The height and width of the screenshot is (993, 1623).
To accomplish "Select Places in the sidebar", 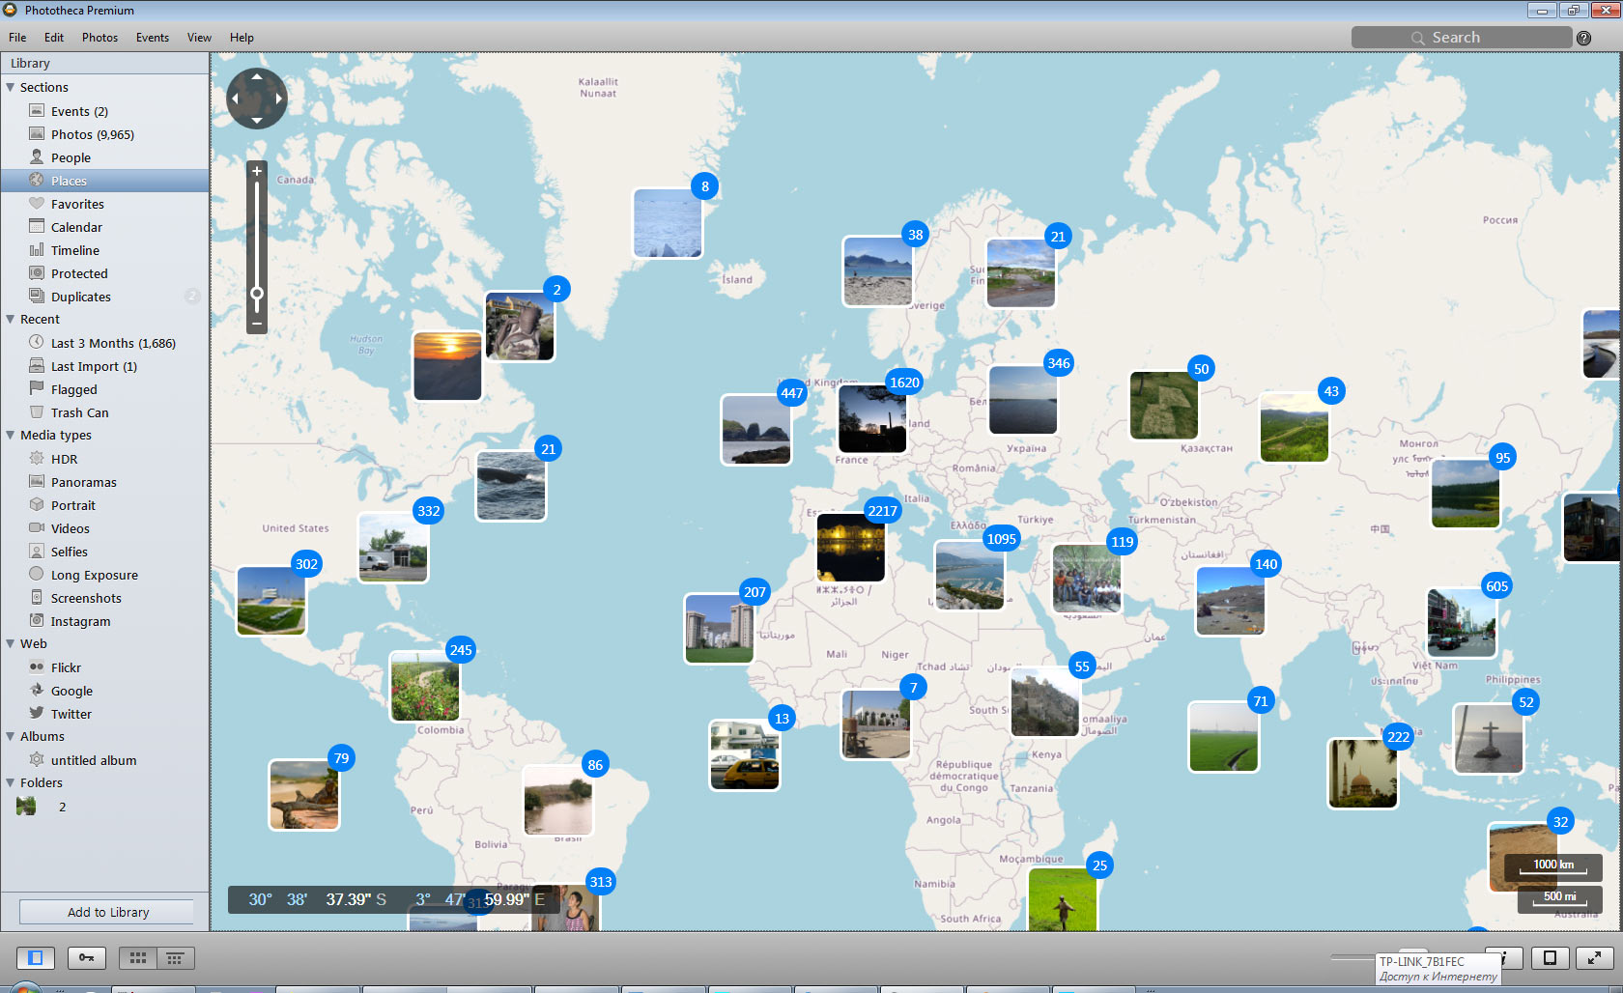I will coord(104,181).
